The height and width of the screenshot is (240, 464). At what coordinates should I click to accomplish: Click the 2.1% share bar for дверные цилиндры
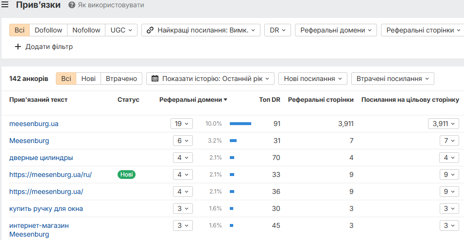point(232,158)
